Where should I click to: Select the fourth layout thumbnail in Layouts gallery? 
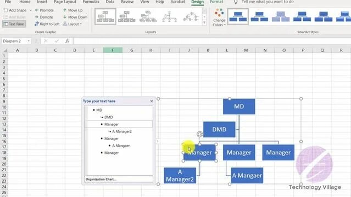tap(169, 16)
